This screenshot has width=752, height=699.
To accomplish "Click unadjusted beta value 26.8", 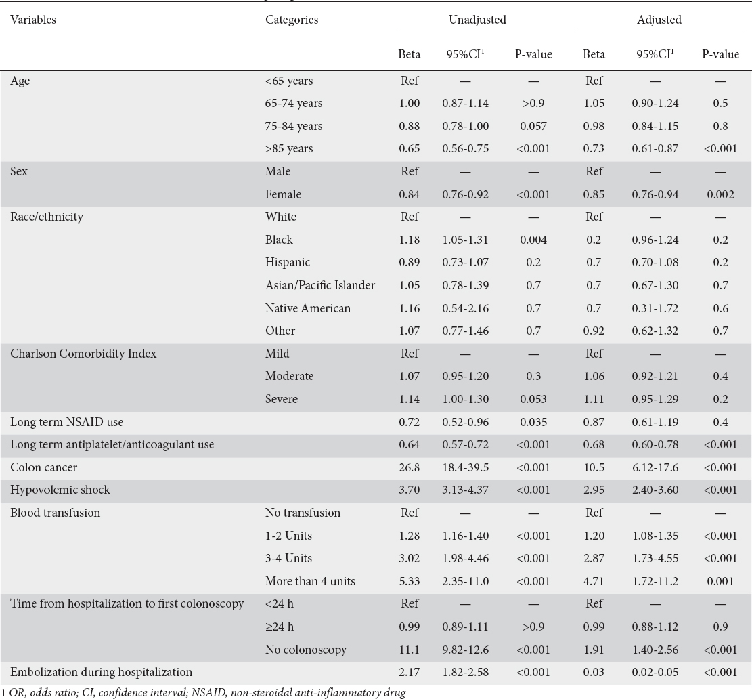I will pos(409,467).
